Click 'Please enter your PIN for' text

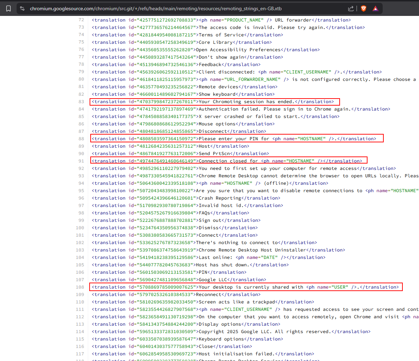(234, 138)
